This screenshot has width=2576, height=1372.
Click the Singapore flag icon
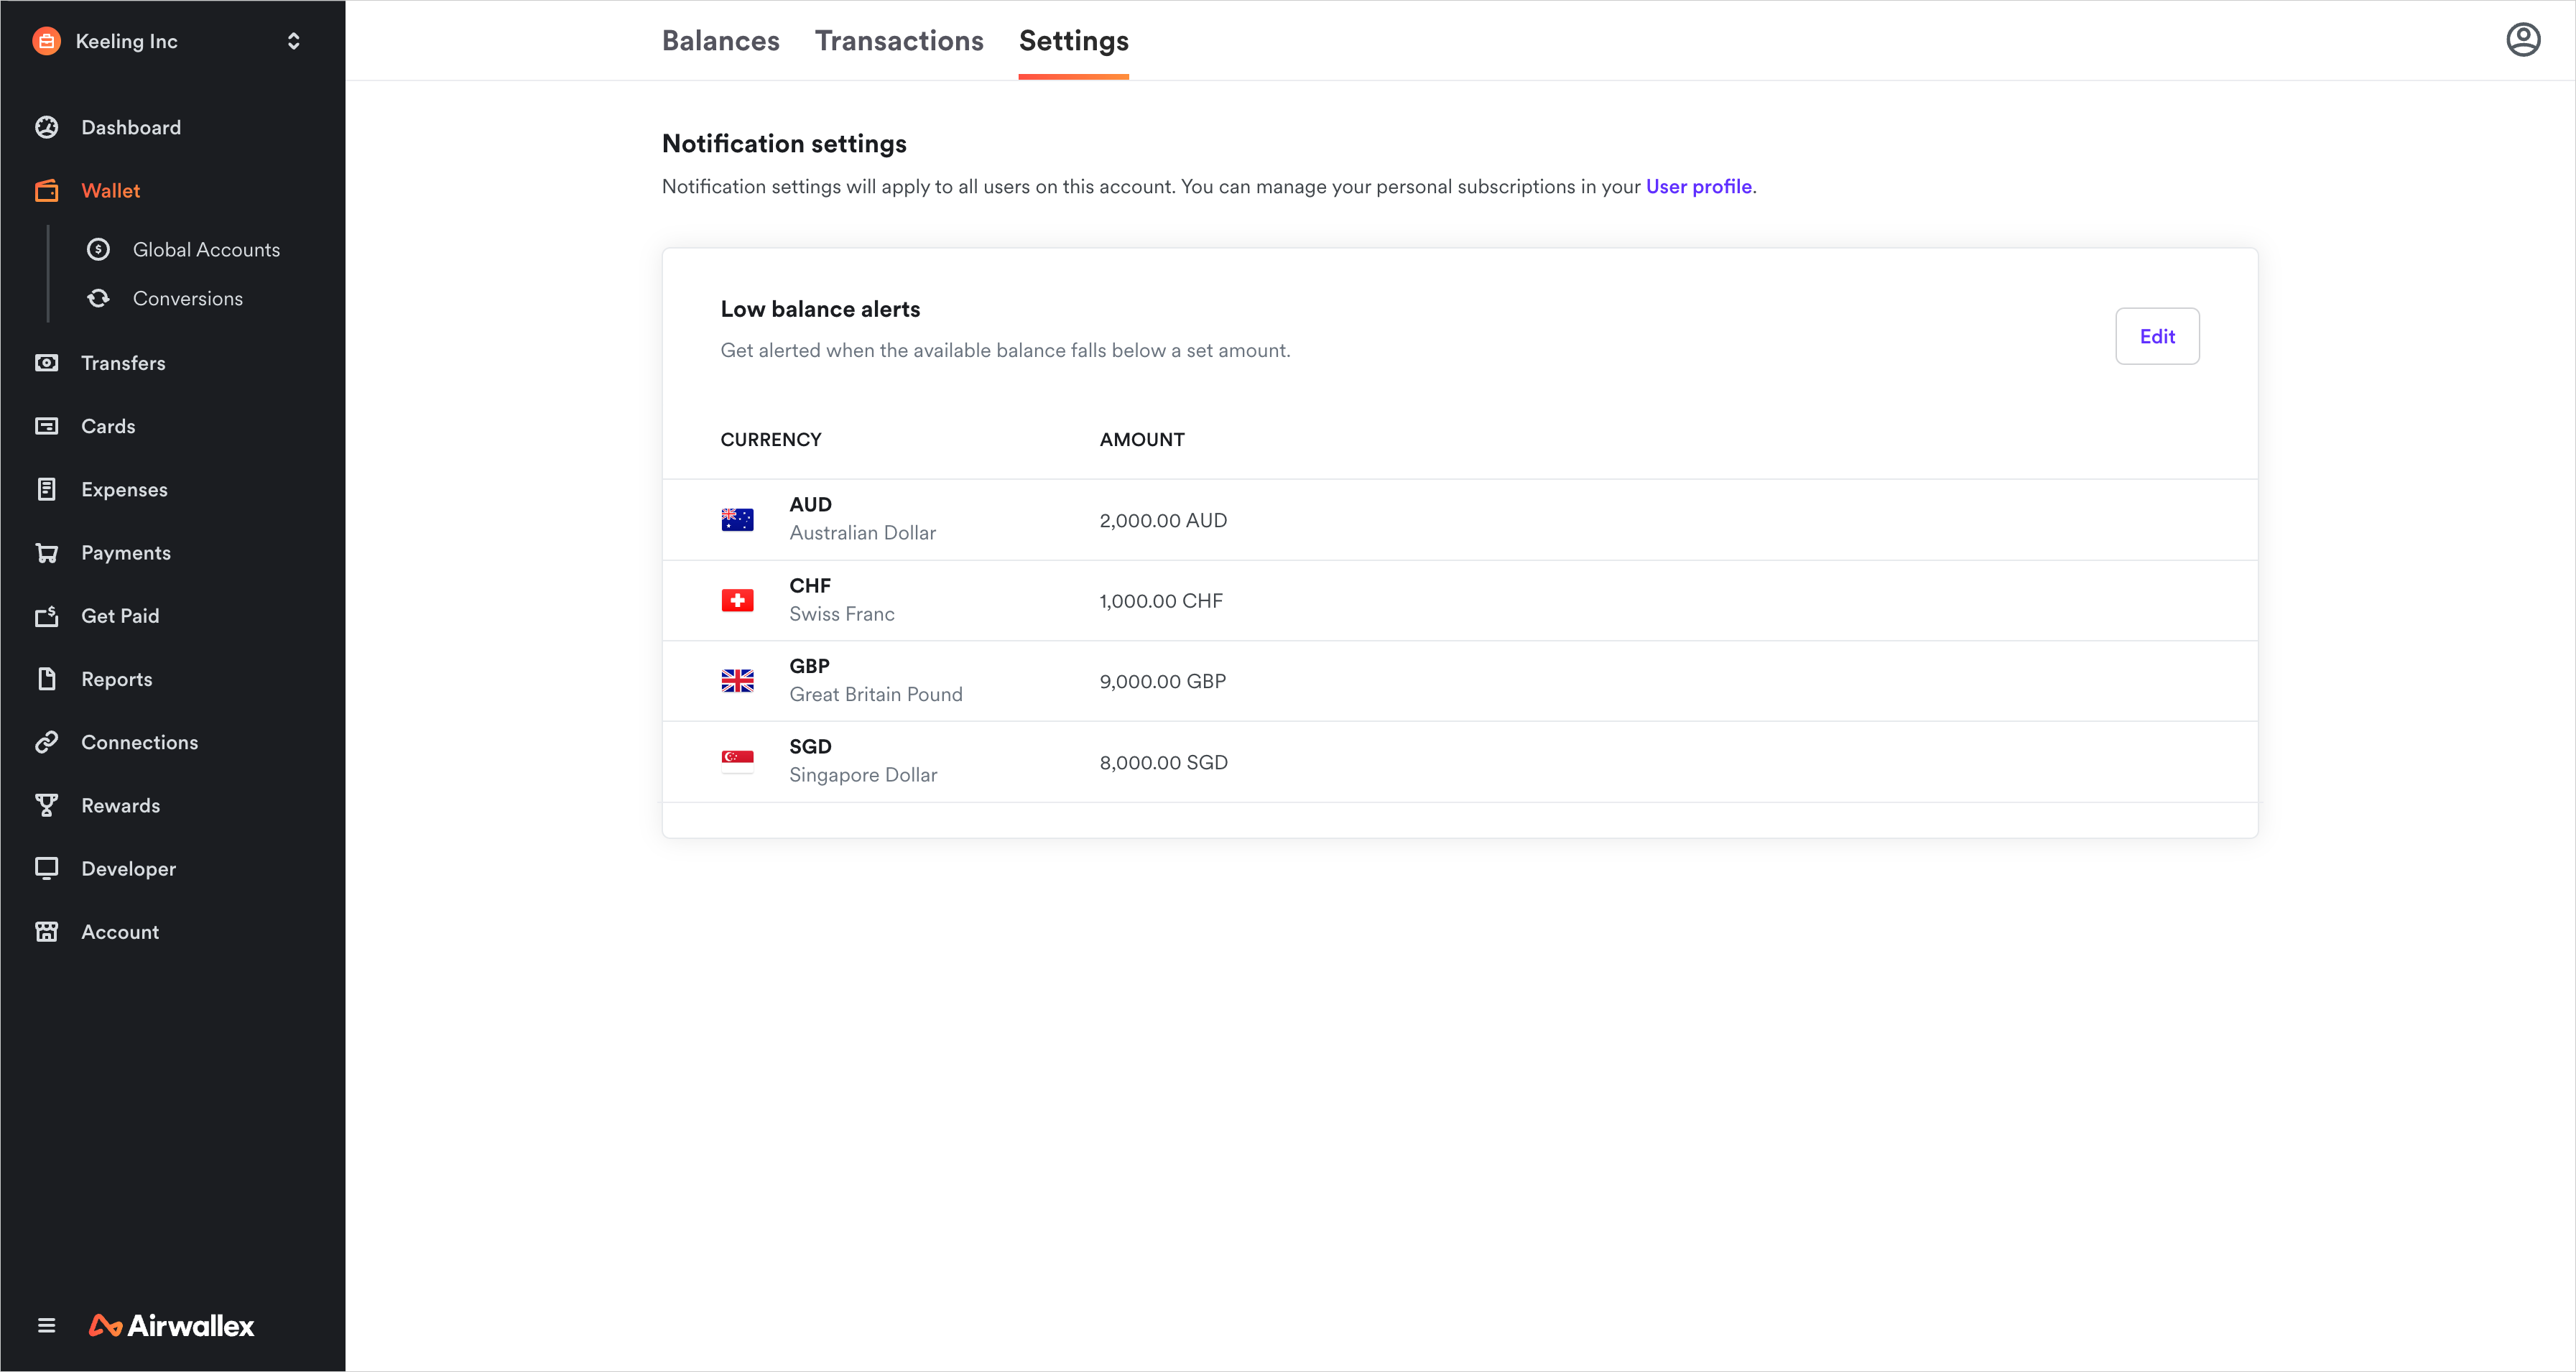click(737, 762)
